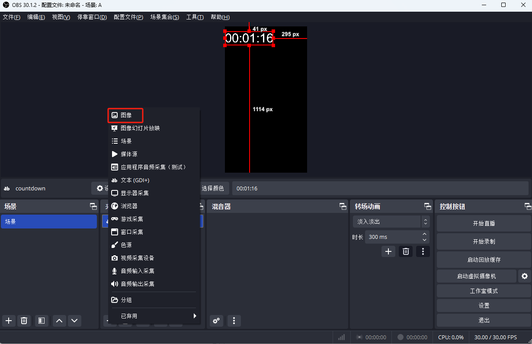Open advanced audio properties gear in 混音器
The width and height of the screenshot is (532, 344).
click(x=216, y=321)
